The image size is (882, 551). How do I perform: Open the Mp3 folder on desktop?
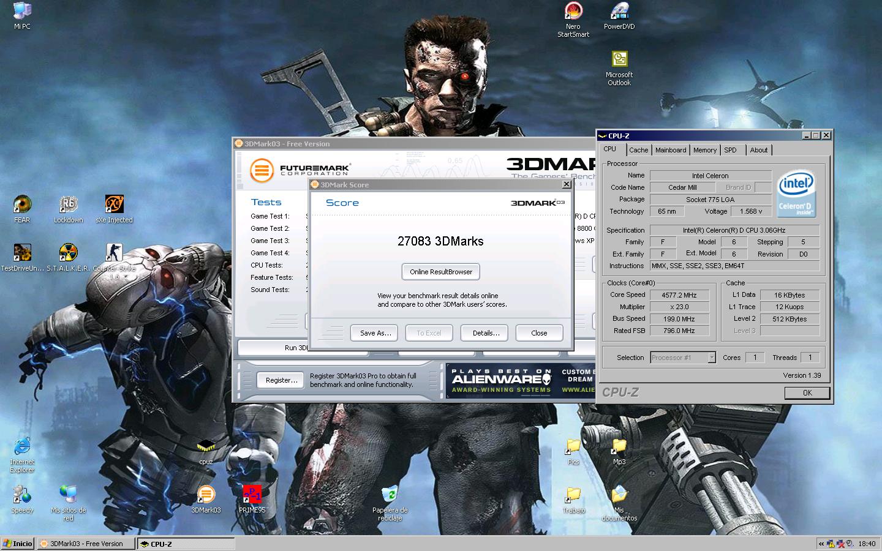tap(619, 451)
